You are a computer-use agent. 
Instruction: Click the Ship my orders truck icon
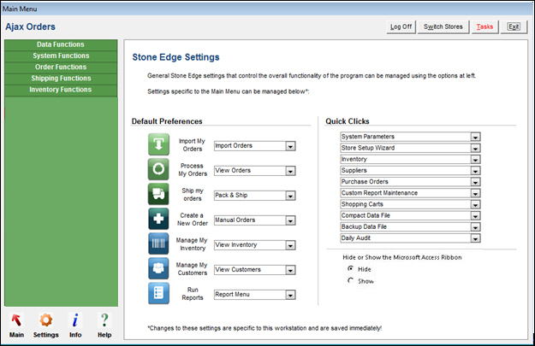[158, 194]
